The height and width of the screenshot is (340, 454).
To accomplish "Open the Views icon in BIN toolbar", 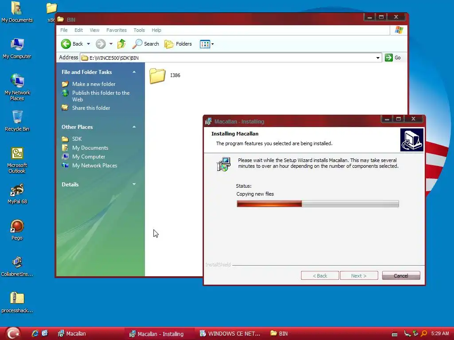I will click(205, 44).
